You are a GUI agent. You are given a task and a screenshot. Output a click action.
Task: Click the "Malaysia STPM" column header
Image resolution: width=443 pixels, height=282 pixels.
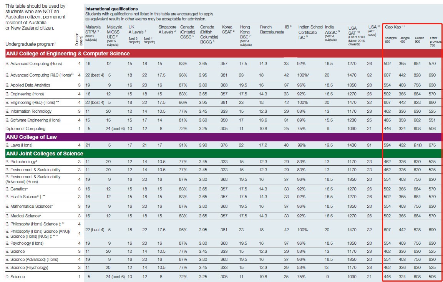[92, 33]
